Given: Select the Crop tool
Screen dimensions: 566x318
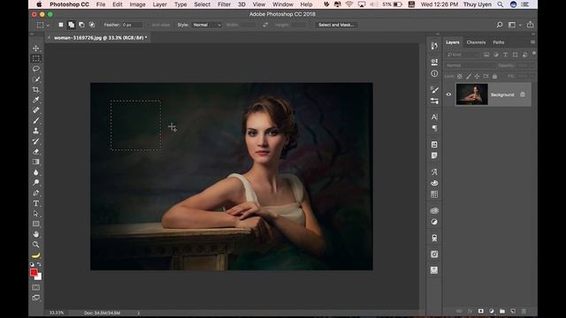Looking at the screenshot, I should [35, 89].
